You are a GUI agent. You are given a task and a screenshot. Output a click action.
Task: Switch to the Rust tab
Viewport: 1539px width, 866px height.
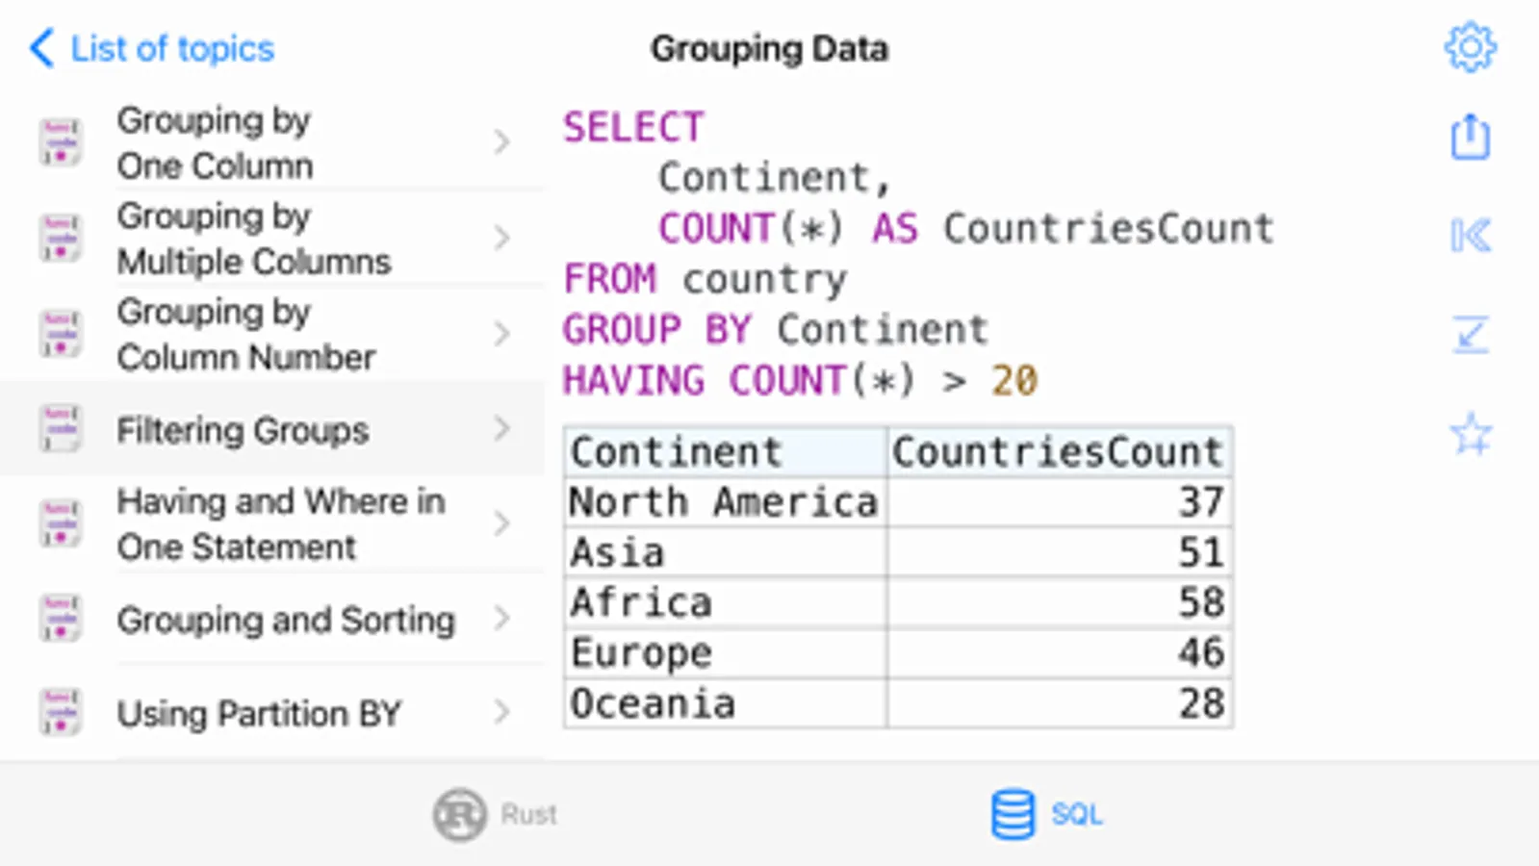click(496, 814)
